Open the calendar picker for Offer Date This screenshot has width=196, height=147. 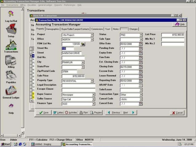coord(141,44)
